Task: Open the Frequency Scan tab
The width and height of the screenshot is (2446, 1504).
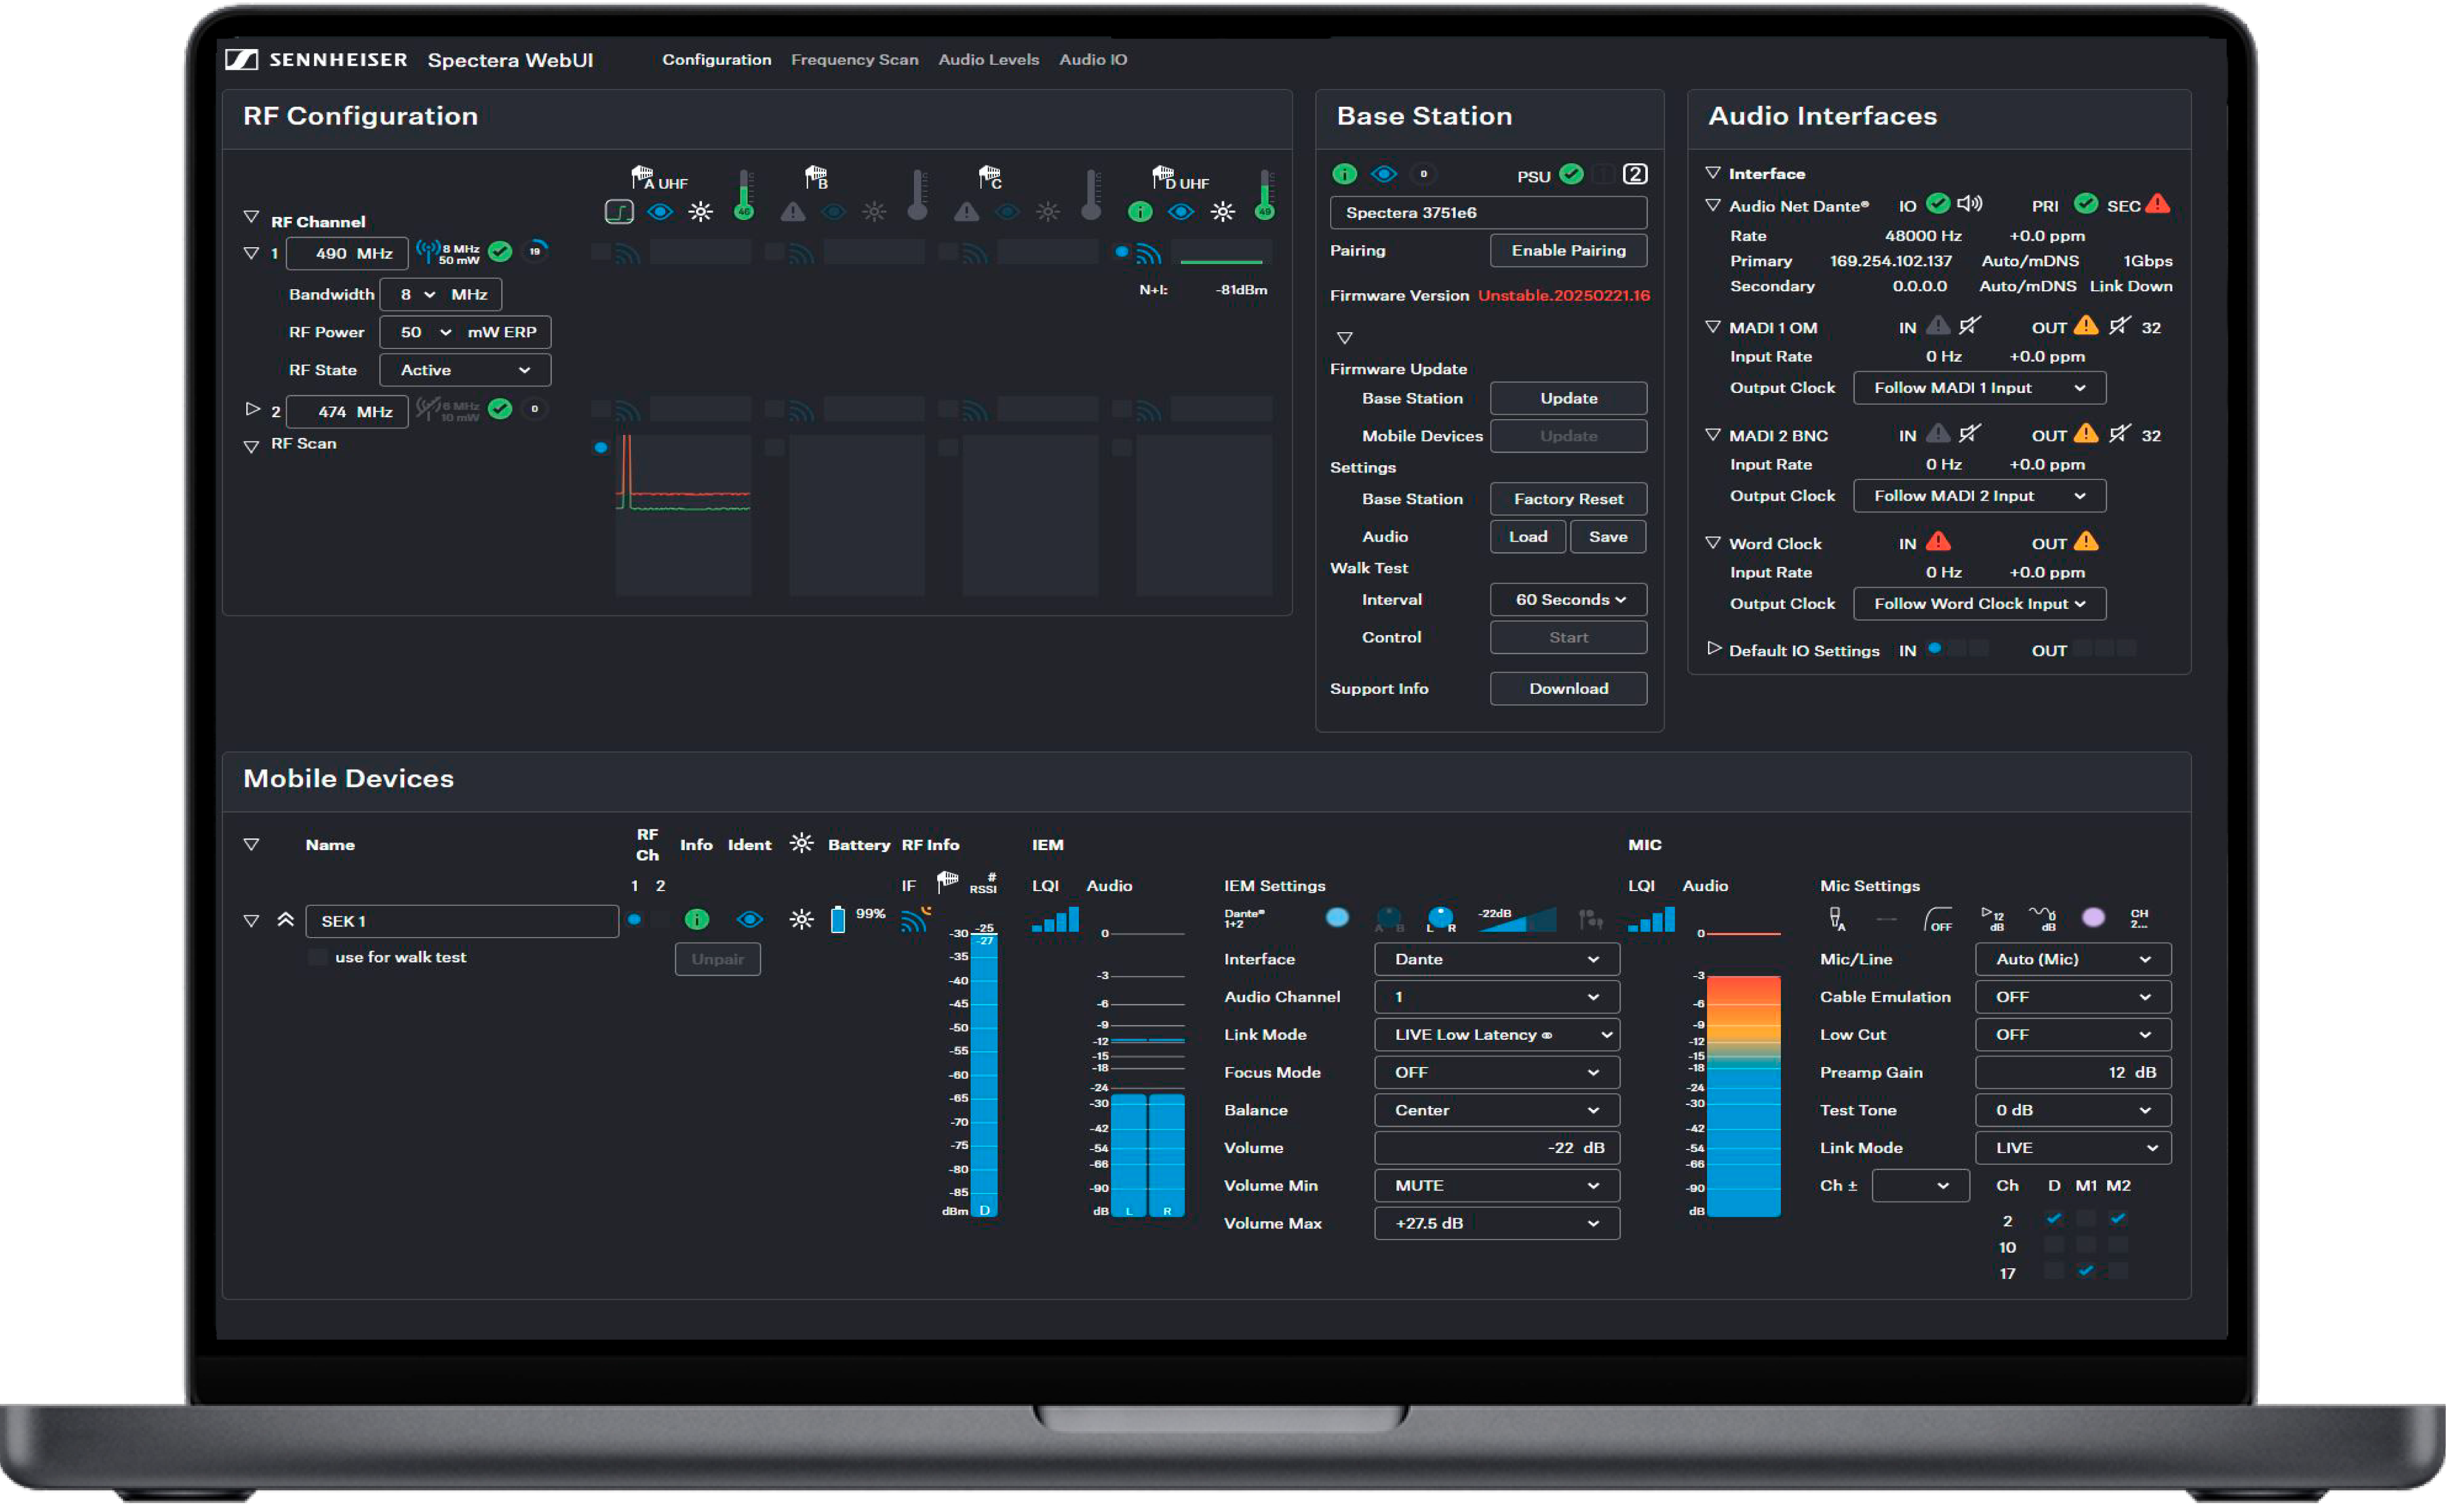Action: (x=853, y=60)
